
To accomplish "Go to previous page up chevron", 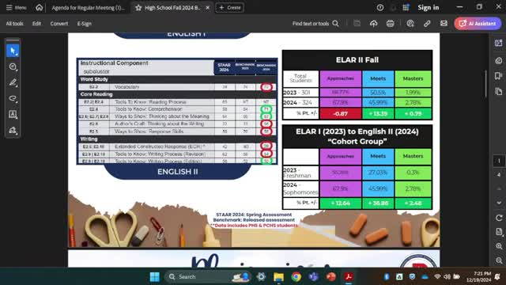I will pyautogui.click(x=499, y=188).
